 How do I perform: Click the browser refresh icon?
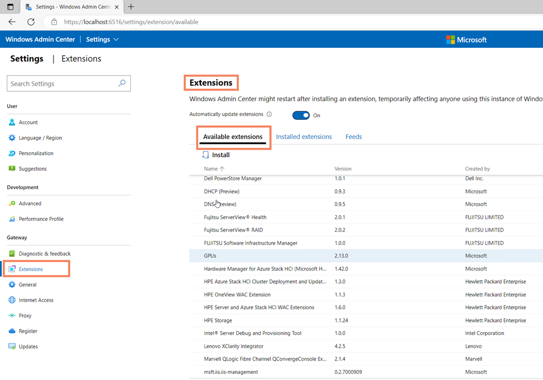[x=31, y=22]
